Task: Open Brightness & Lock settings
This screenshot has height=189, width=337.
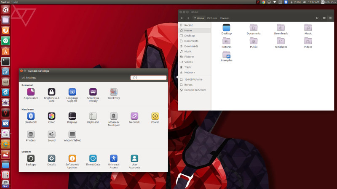Action: [x=51, y=95]
